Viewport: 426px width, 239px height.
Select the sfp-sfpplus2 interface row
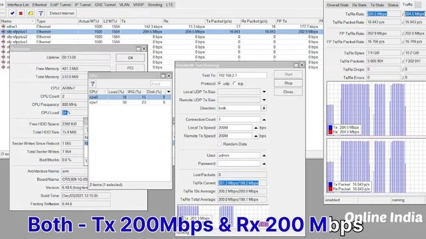[161, 37]
